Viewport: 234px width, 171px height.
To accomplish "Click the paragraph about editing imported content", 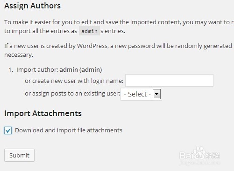I will point(119,27).
